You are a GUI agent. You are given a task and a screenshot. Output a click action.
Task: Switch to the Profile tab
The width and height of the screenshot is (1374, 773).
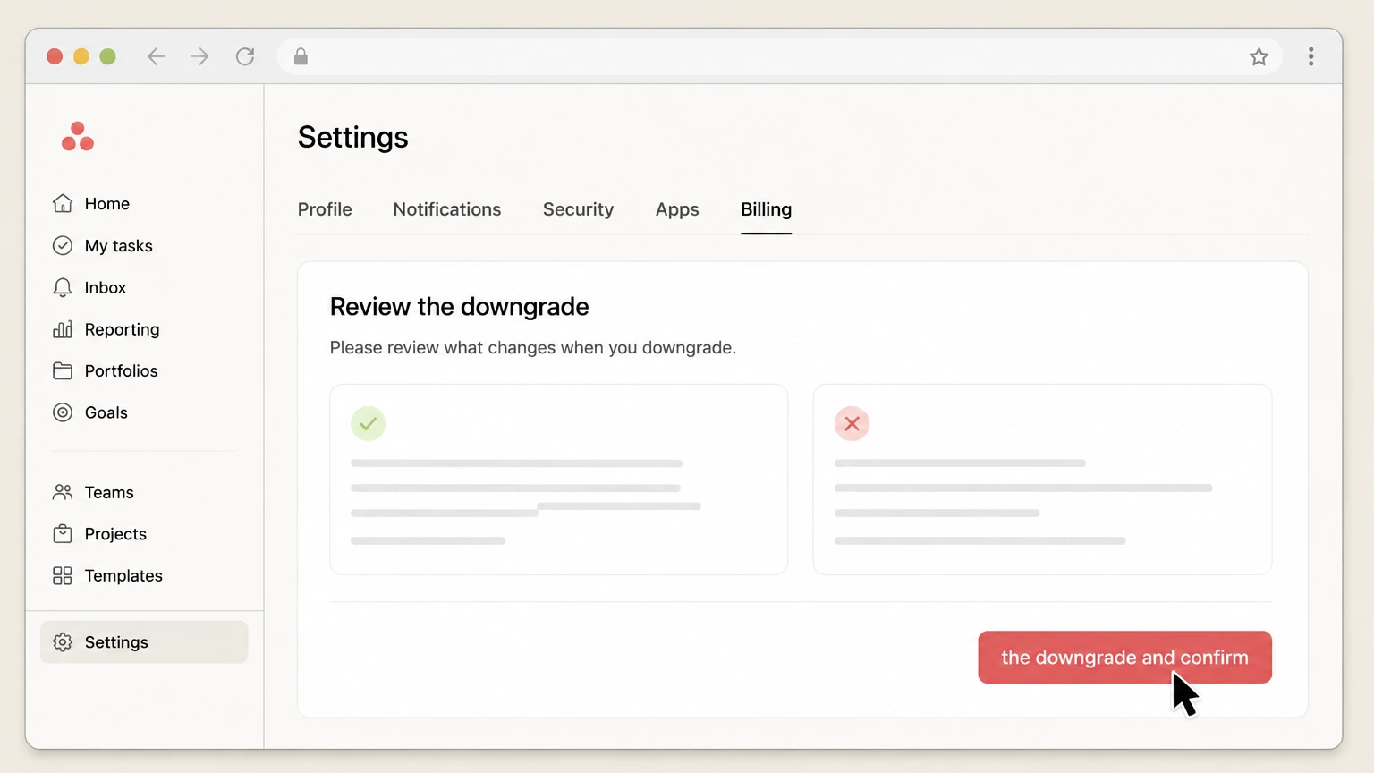click(325, 209)
